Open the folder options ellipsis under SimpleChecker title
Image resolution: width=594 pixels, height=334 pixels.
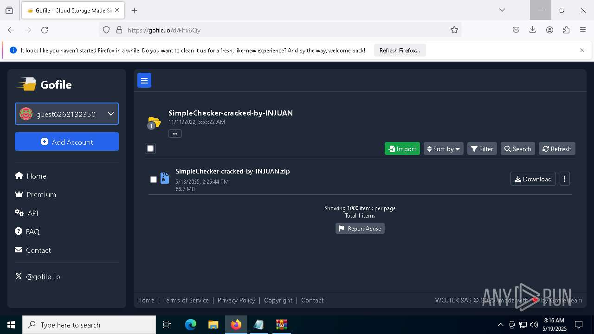click(x=175, y=134)
